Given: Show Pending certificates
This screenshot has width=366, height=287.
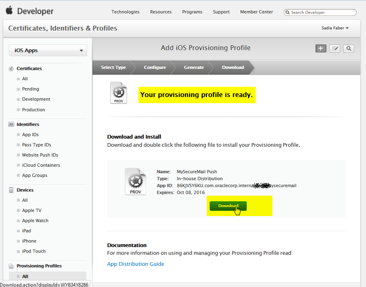Looking at the screenshot, I should coord(31,89).
